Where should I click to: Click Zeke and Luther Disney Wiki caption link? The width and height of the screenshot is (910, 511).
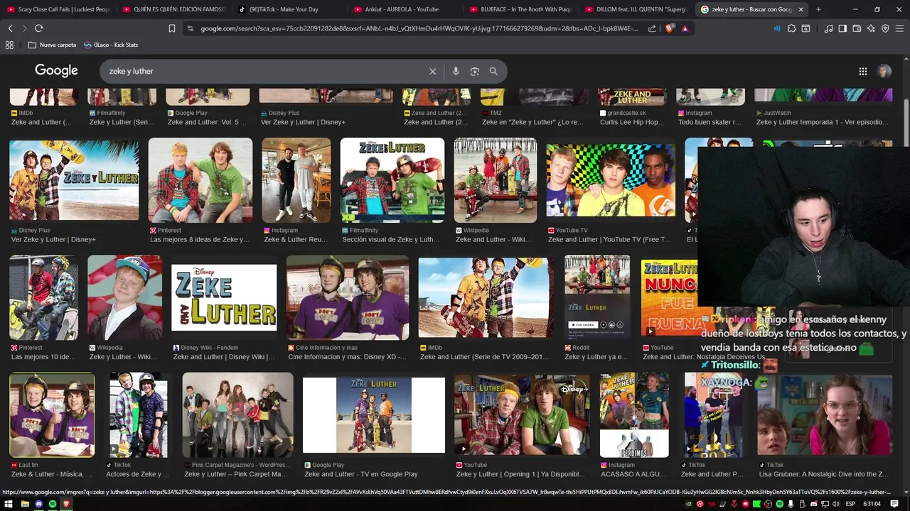[x=225, y=357]
